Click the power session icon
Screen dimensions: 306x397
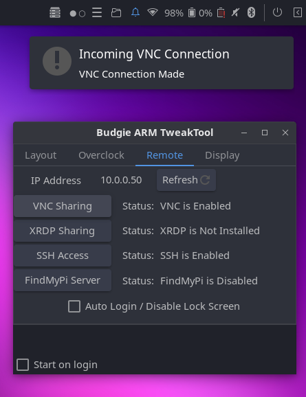[x=277, y=12]
